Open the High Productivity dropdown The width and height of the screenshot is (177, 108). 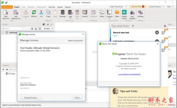click(x=118, y=7)
